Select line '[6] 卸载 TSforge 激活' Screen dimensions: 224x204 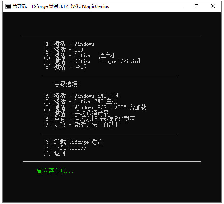[73, 142]
